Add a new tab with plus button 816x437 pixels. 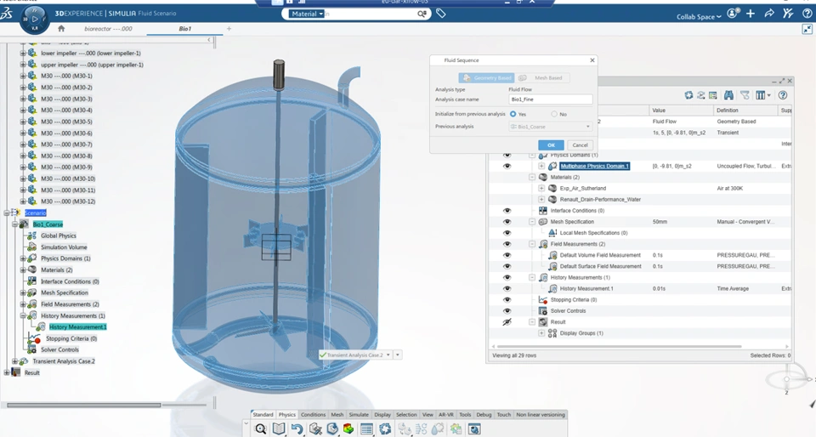click(229, 29)
